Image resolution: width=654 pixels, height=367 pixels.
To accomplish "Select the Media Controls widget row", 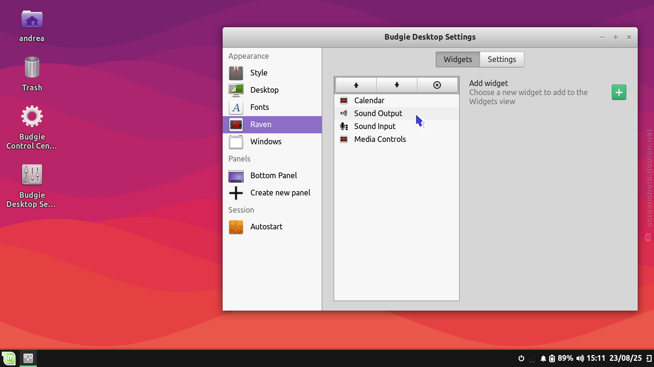I will pyautogui.click(x=396, y=139).
